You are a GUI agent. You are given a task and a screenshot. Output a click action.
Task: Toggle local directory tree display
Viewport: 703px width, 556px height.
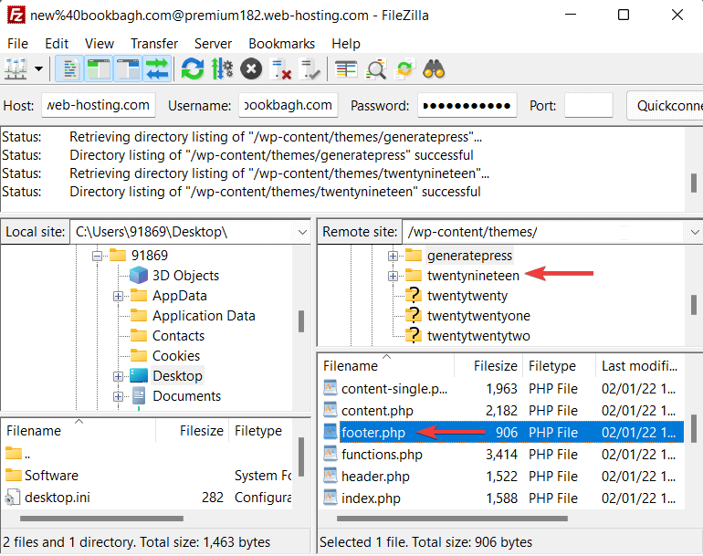pos(99,69)
